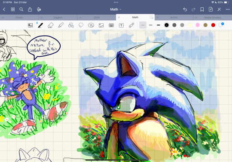Bookmark the current page
The image size is (232, 162).
pyautogui.click(x=202, y=9)
